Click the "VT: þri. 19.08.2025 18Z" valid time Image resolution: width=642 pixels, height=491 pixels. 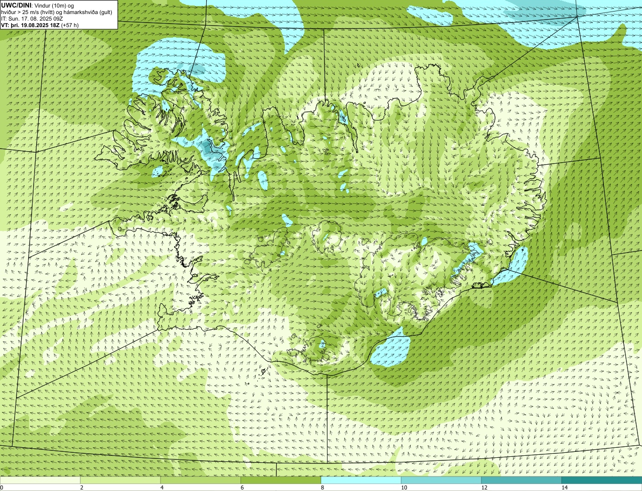tap(30, 25)
